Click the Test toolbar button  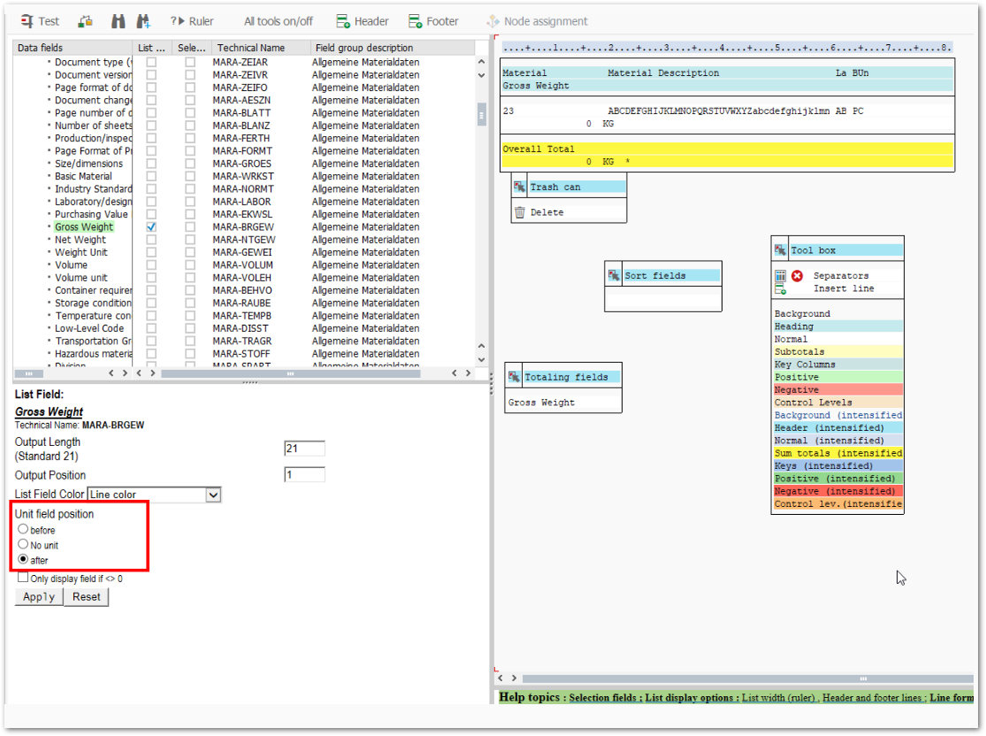point(40,21)
